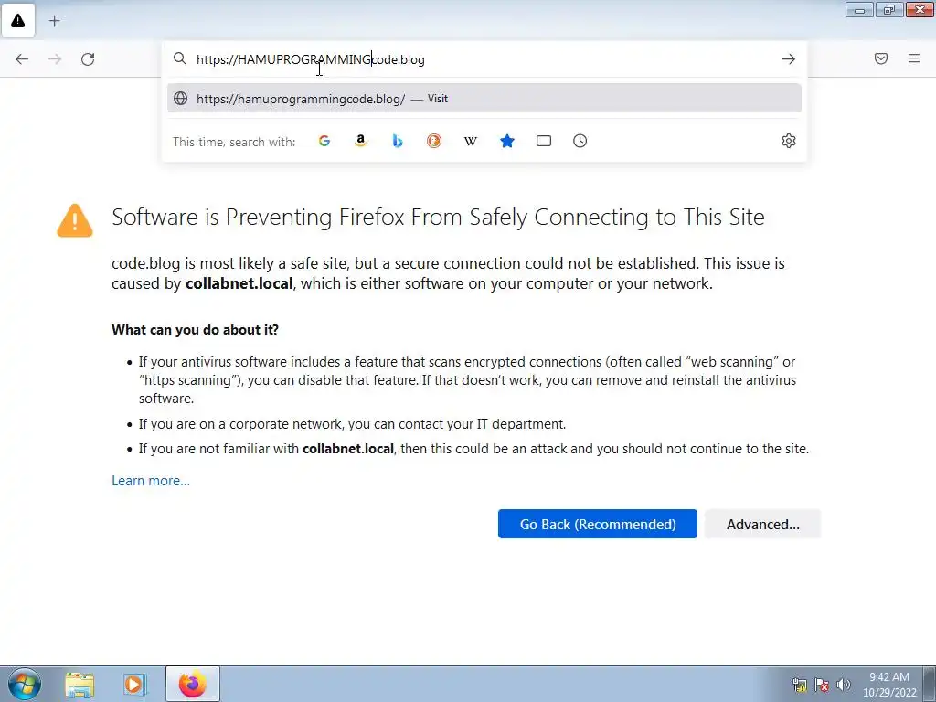The width and height of the screenshot is (936, 702).
Task: Search with Amazon engine icon
Action: (361, 141)
